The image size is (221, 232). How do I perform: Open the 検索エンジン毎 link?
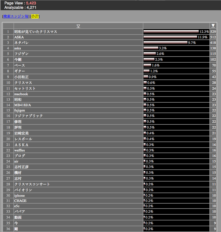[16, 16]
